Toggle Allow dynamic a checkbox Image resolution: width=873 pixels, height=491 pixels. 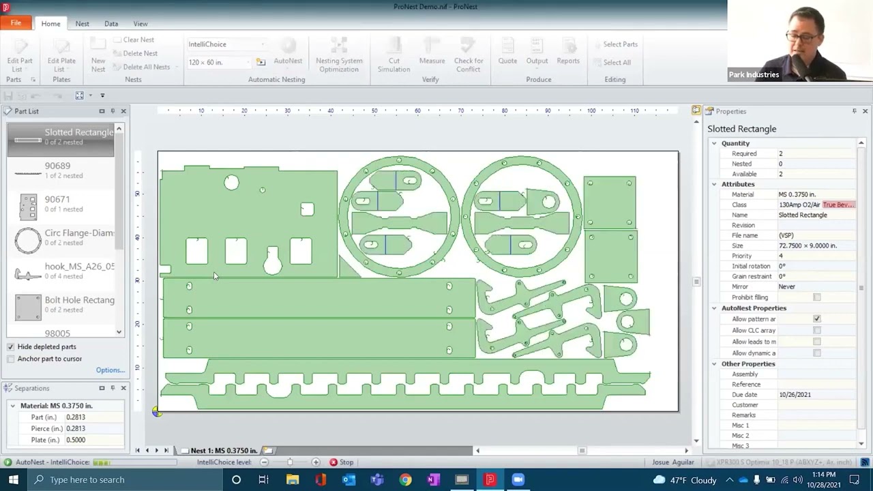tap(817, 353)
